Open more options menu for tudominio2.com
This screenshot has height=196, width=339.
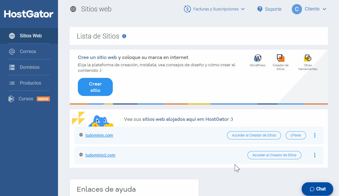(x=315, y=155)
